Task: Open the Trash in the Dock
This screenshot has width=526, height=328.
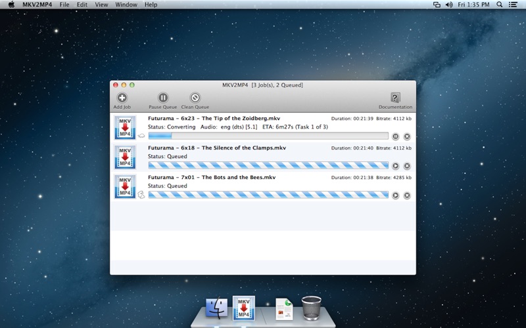Action: 311,307
